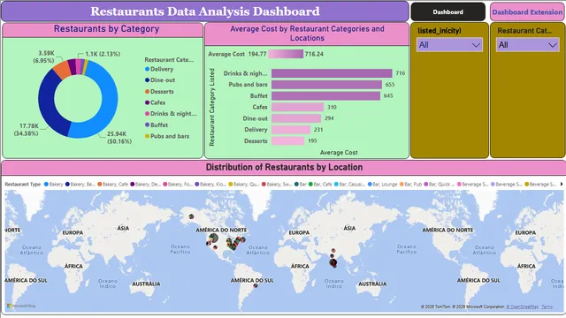Select Bakery, Cafe in the map legend
This screenshot has width=566, height=318.
point(112,184)
